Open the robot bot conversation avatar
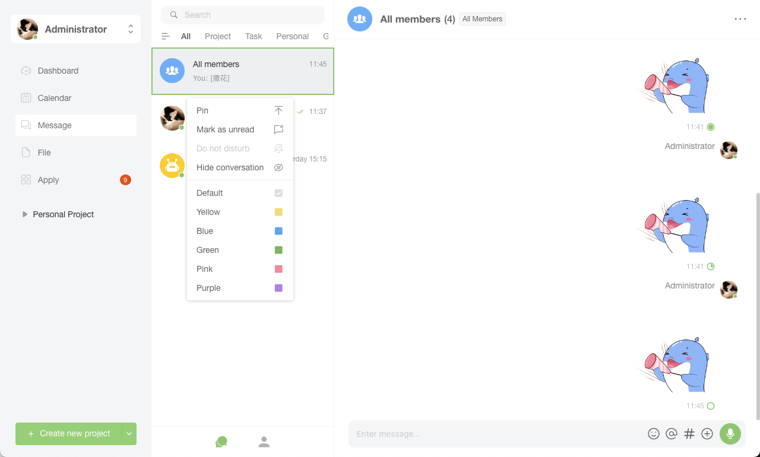Viewport: 760px width, 457px height. tap(172, 166)
